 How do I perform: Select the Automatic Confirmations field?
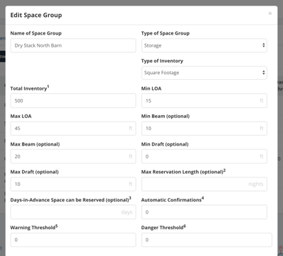pyautogui.click(x=204, y=212)
